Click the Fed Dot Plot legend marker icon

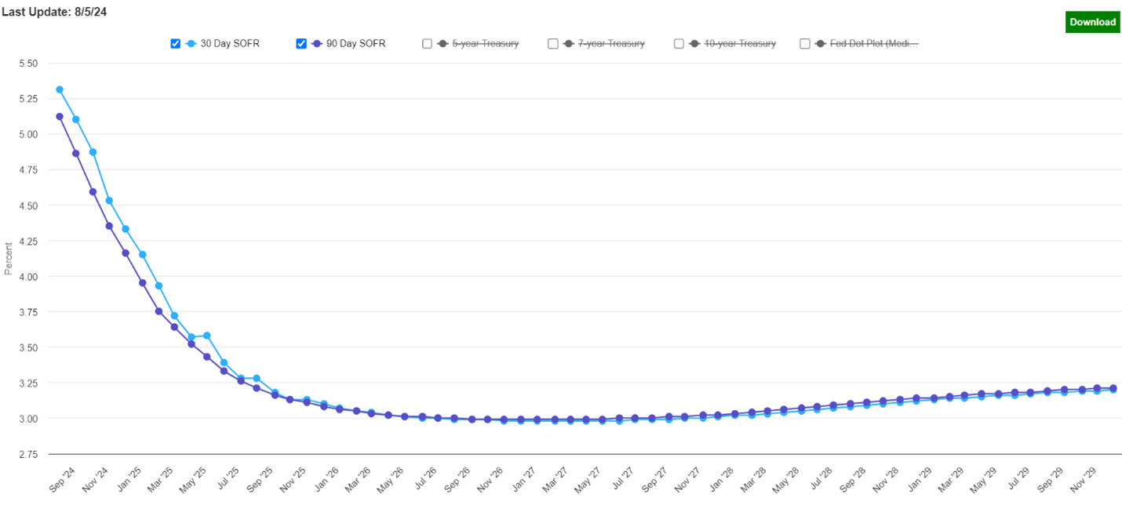821,44
